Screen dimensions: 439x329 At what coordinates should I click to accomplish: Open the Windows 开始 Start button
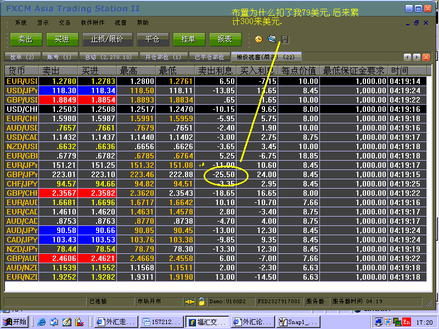pyautogui.click(x=15, y=322)
